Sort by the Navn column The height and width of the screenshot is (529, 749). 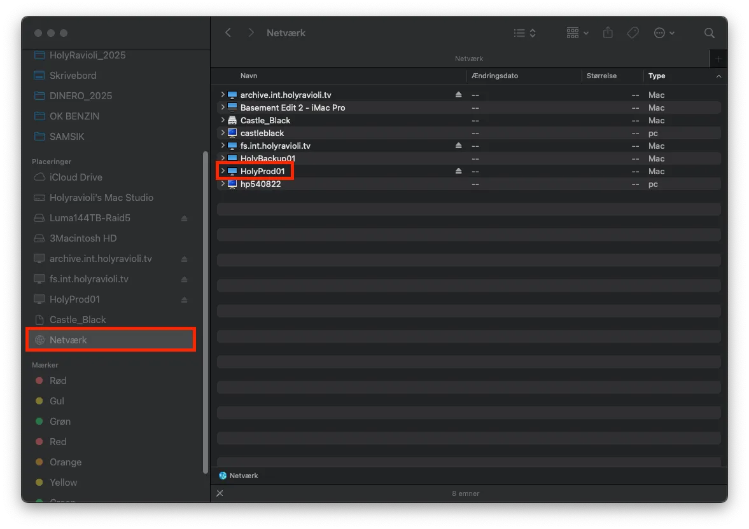point(248,76)
